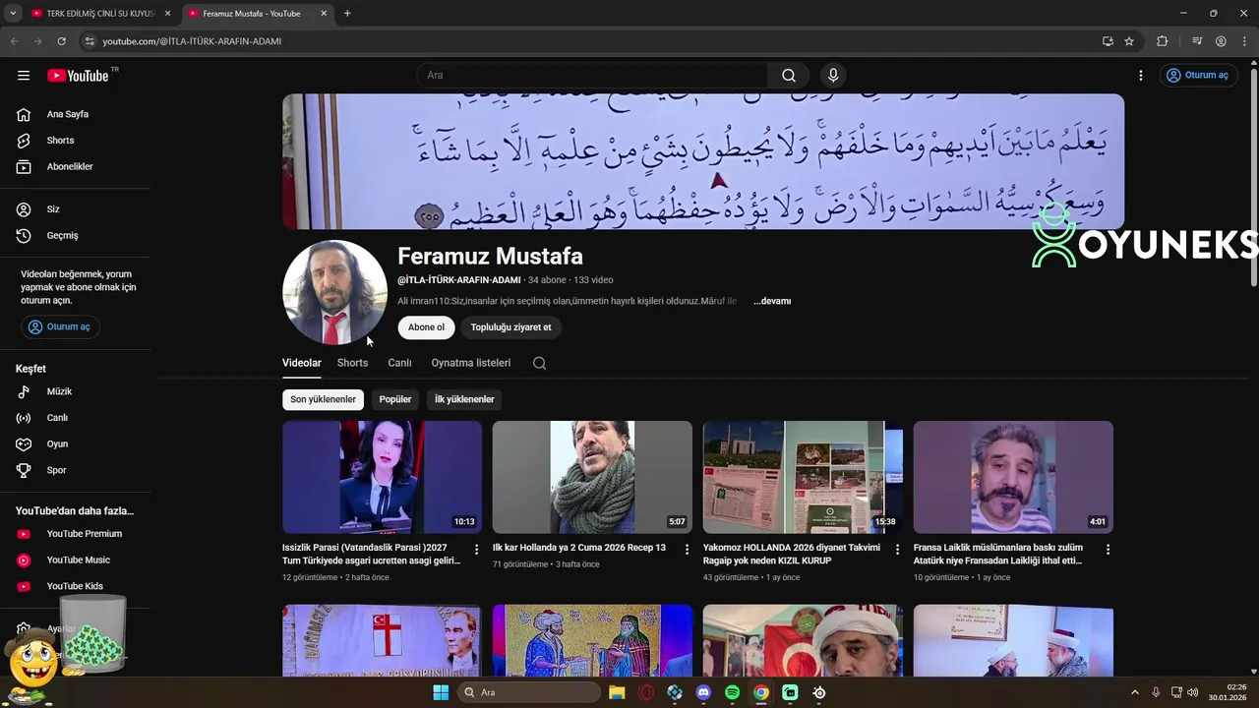This screenshot has width=1259, height=708.
Task: Click the Feramuz Mustafa channel avatar
Action: coord(334,292)
